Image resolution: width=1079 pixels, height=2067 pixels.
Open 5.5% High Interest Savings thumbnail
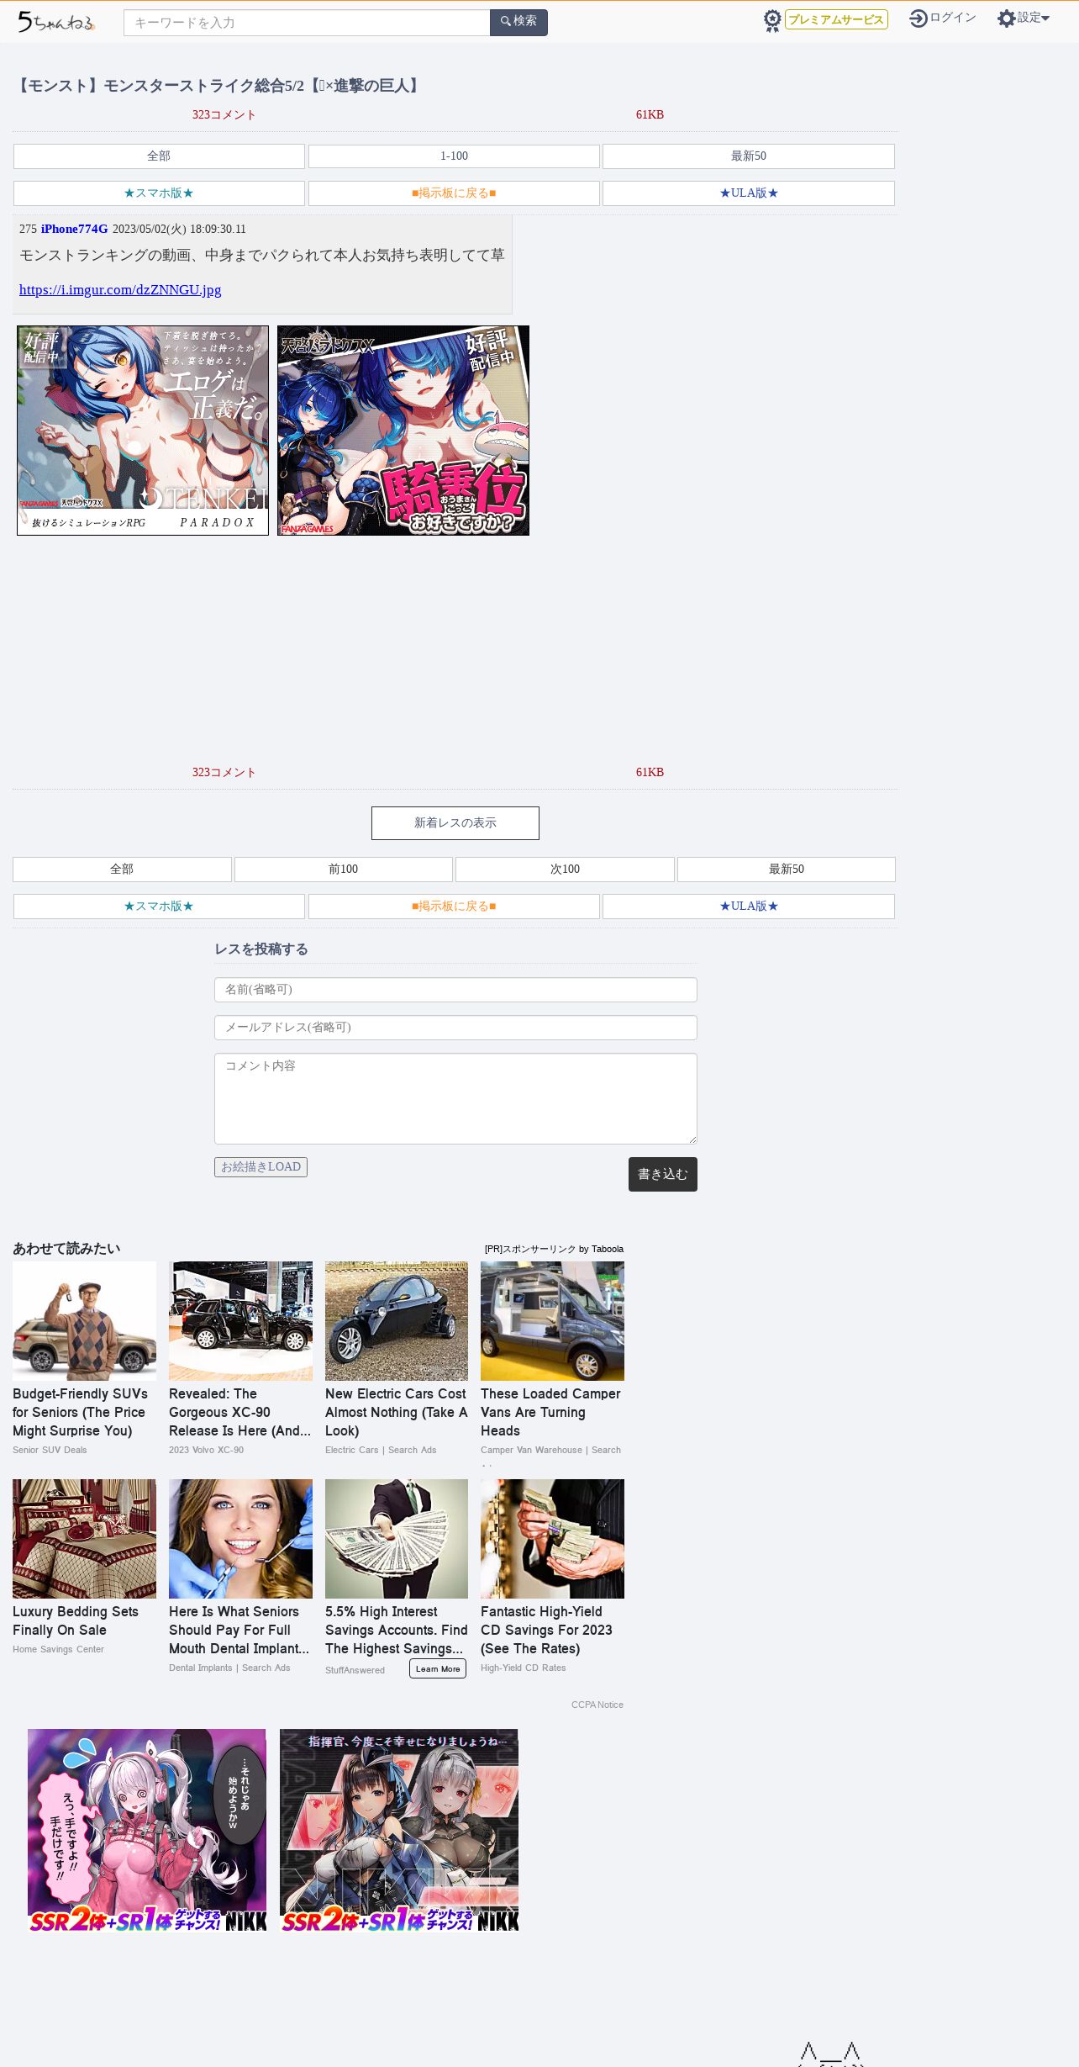click(397, 1539)
